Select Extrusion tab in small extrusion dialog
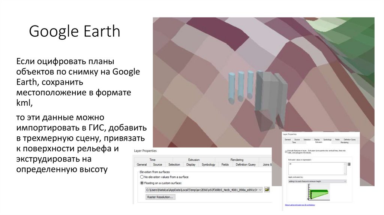Viewport: 384px width, 215px height. coord(319,142)
